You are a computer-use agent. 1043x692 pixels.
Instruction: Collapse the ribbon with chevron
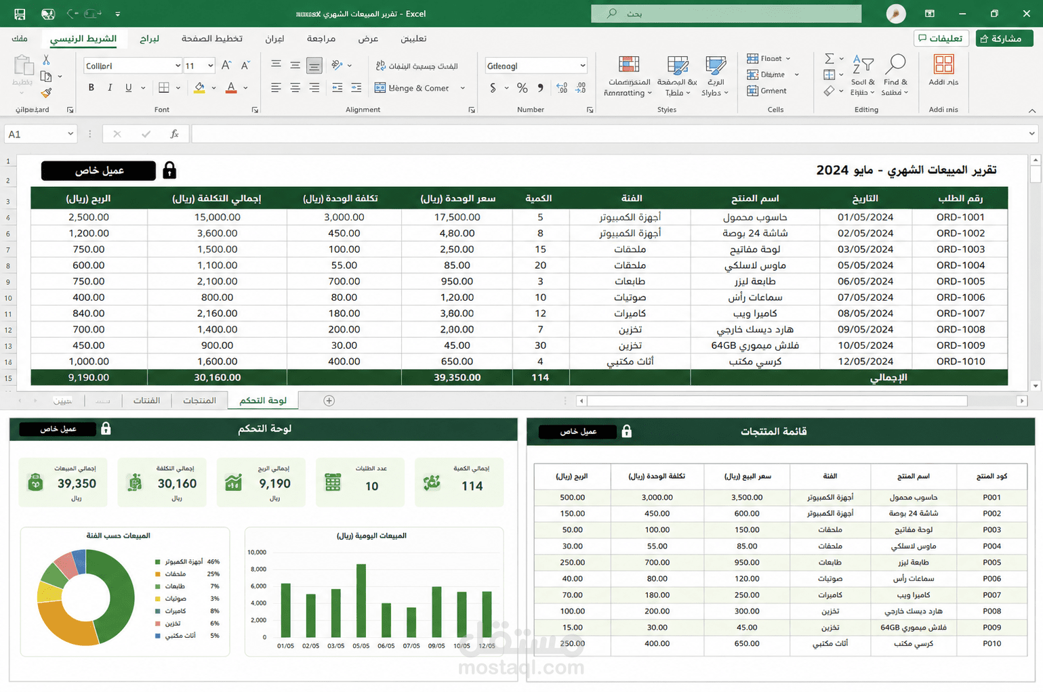(x=1031, y=110)
